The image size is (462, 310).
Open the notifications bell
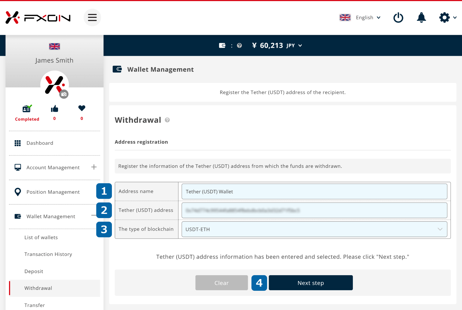(x=421, y=17)
